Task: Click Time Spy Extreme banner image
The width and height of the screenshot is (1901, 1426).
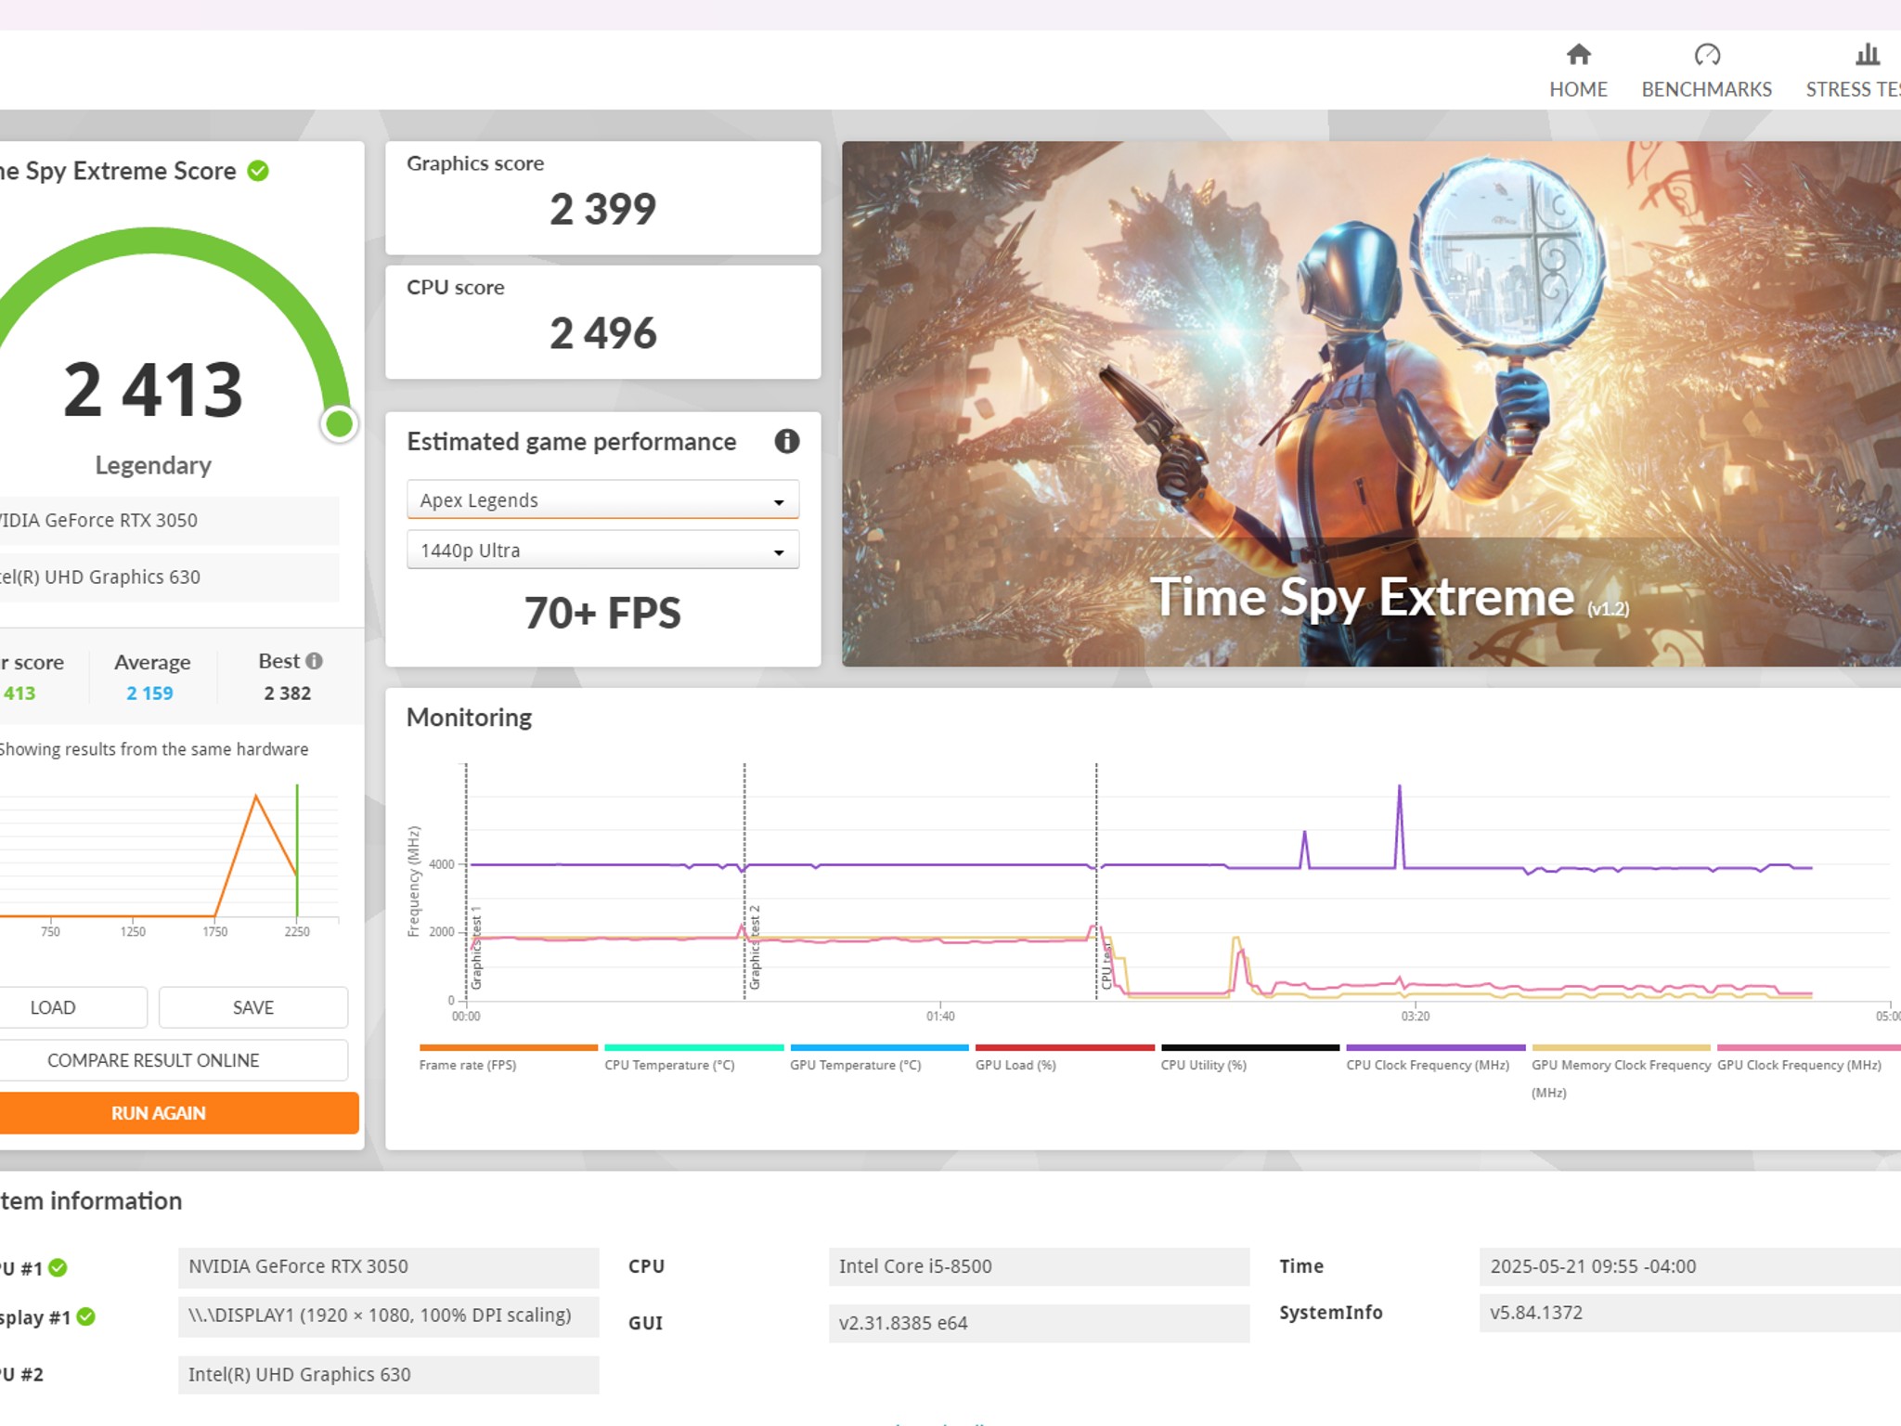Action: click(1370, 403)
